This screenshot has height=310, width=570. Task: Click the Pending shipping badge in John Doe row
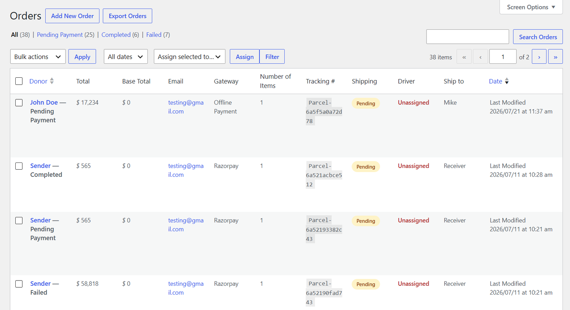(366, 103)
